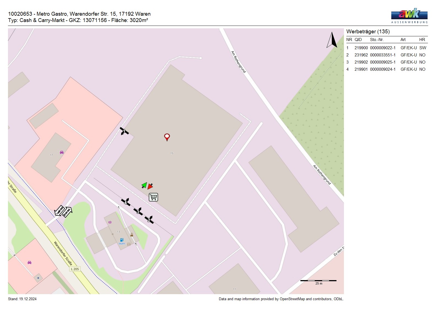Select billboard marker number 4
Image resolution: width=437 pixels, height=309 pixels.
(x=126, y=202)
